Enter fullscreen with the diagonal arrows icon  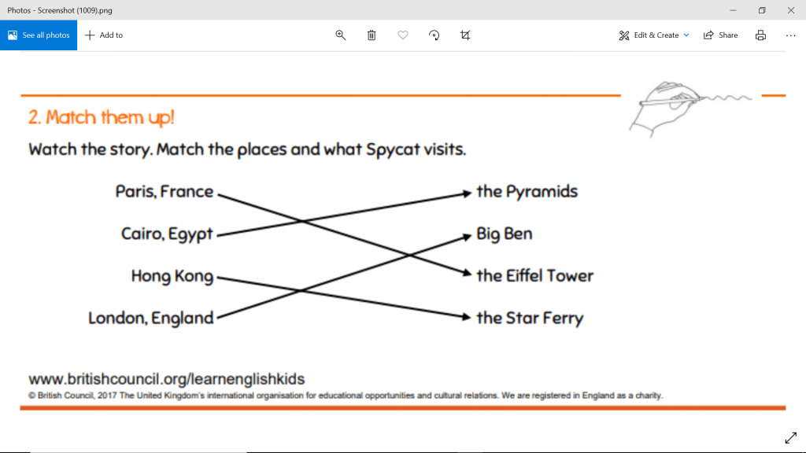790,437
